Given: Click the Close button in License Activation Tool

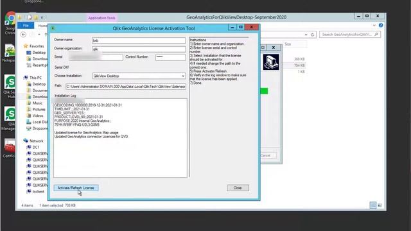Looking at the screenshot, I should click(x=238, y=188).
